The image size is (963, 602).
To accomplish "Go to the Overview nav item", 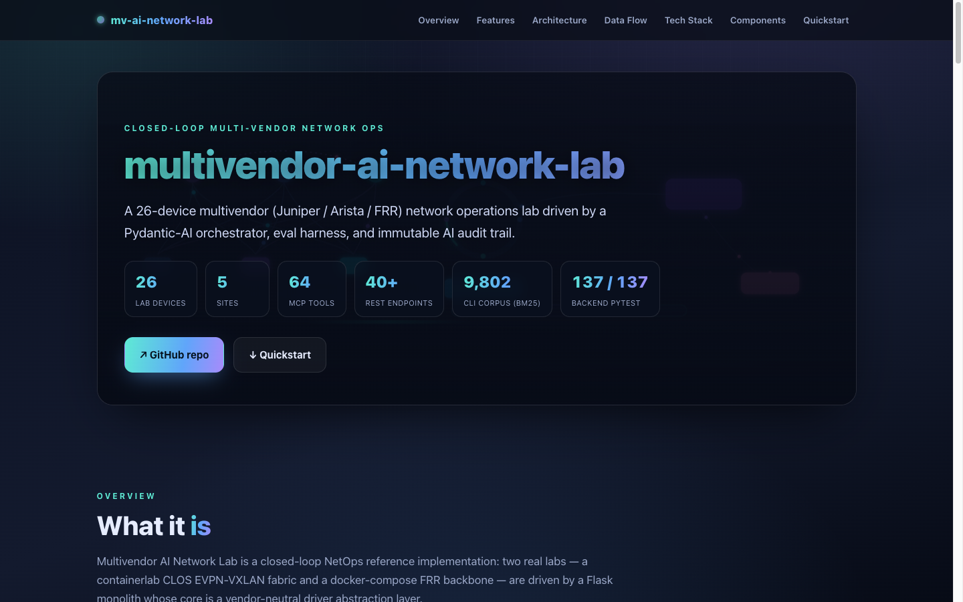I will (439, 20).
